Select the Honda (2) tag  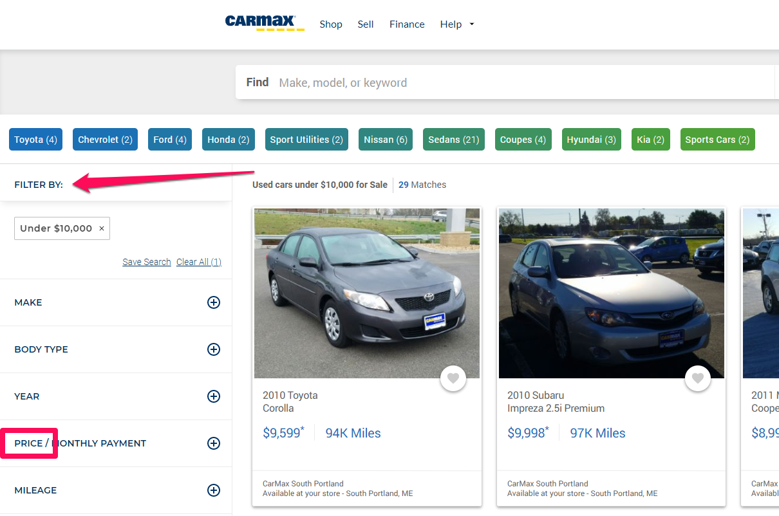[x=229, y=140]
